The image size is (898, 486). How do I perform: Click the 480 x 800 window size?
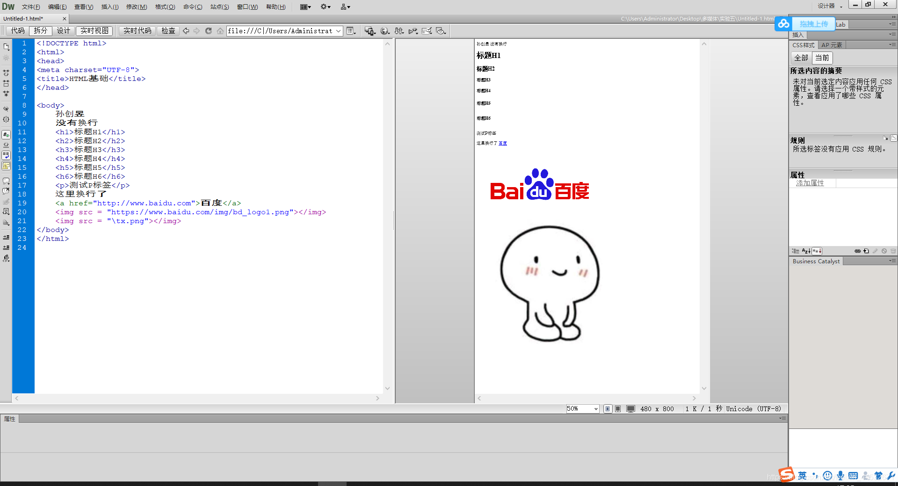point(657,409)
